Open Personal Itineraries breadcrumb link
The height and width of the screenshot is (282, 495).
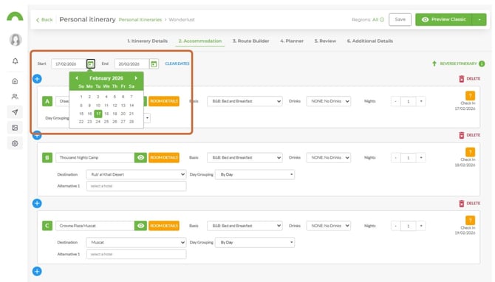coord(140,19)
